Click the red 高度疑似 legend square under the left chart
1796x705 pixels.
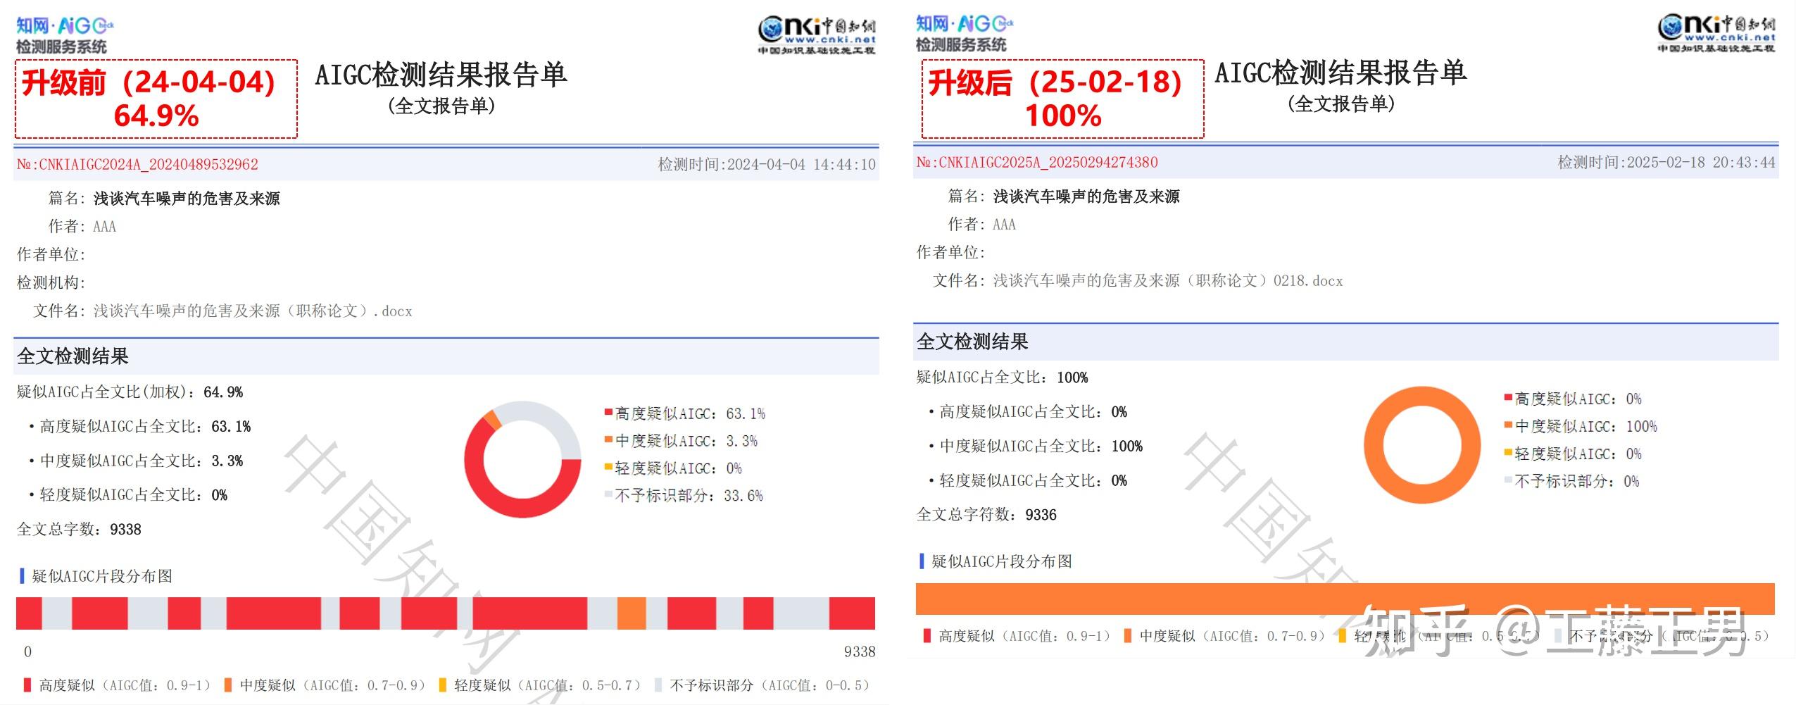point(28,683)
